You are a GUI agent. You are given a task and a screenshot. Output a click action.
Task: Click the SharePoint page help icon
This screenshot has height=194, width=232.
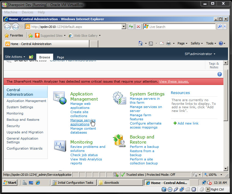219,74
